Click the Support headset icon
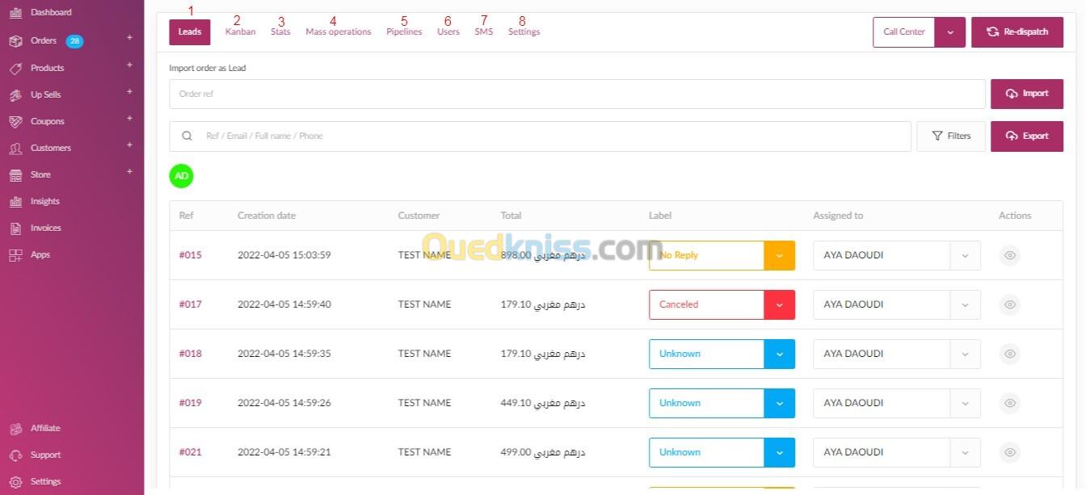Image resolution: width=1086 pixels, height=495 pixels. tap(15, 455)
